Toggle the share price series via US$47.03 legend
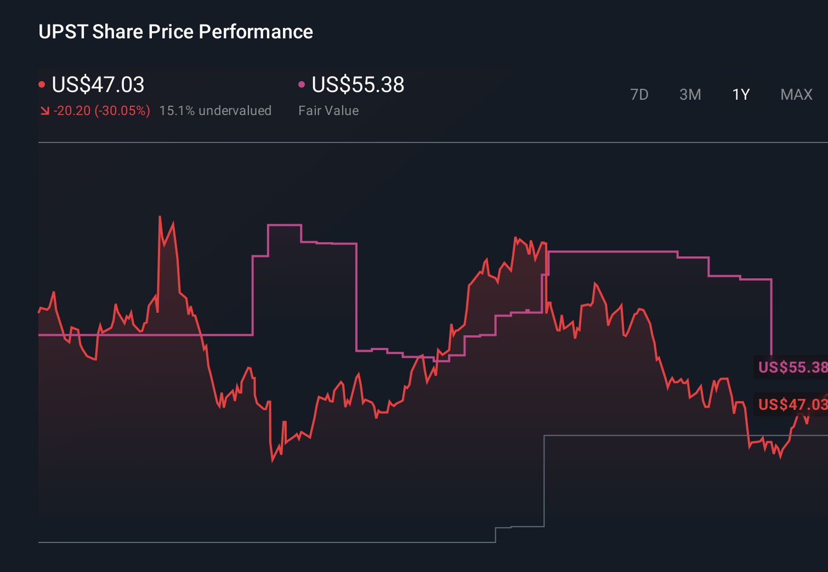This screenshot has height=572, width=828. click(x=98, y=85)
